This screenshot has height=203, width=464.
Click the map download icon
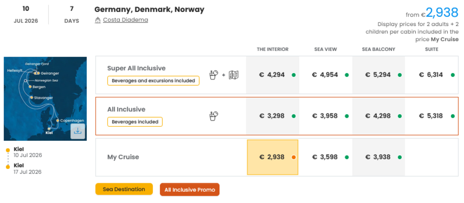tap(78, 131)
